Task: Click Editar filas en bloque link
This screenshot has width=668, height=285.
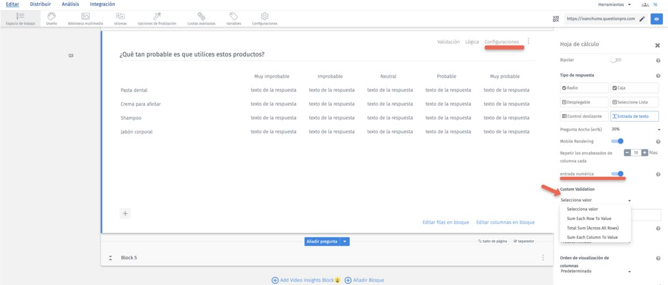Action: (x=446, y=222)
